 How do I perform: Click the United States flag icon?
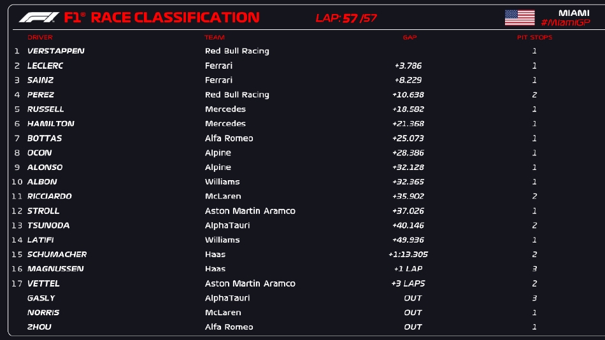pos(519,17)
